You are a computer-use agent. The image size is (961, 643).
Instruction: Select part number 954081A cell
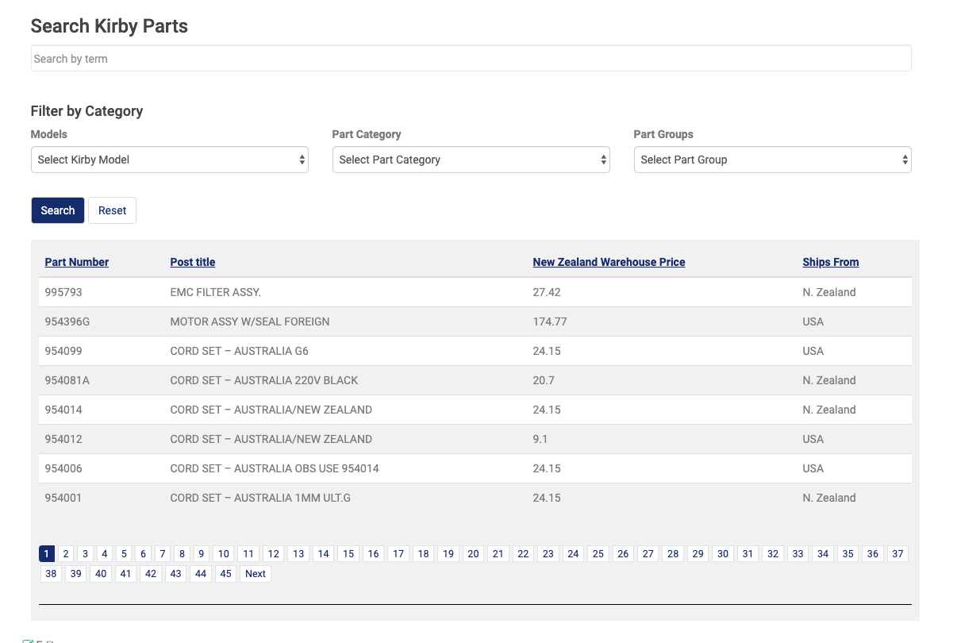(x=67, y=380)
